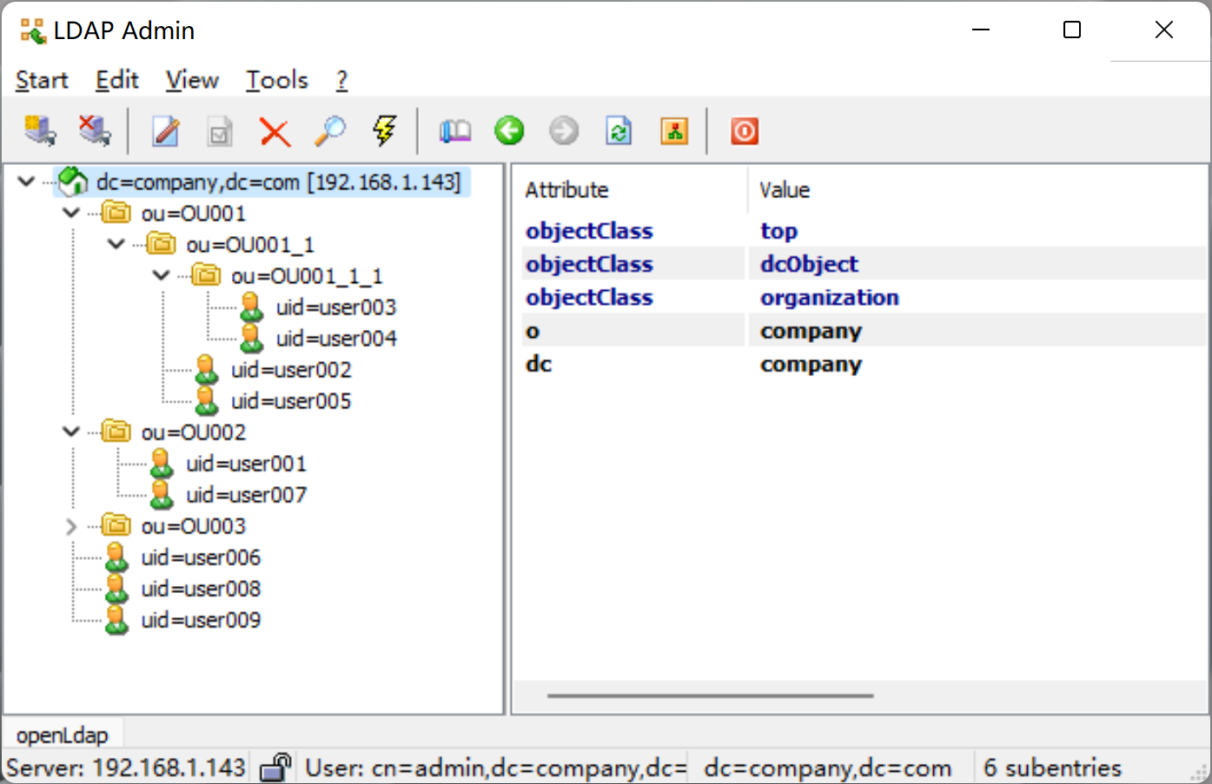The height and width of the screenshot is (784, 1212).
Task: Open Search with the magnifying glass icon
Action: click(x=330, y=131)
